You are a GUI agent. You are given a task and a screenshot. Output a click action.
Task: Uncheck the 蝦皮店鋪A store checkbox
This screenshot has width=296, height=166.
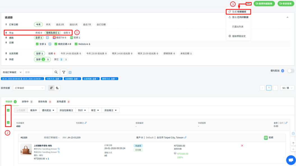[x=56, y=44]
